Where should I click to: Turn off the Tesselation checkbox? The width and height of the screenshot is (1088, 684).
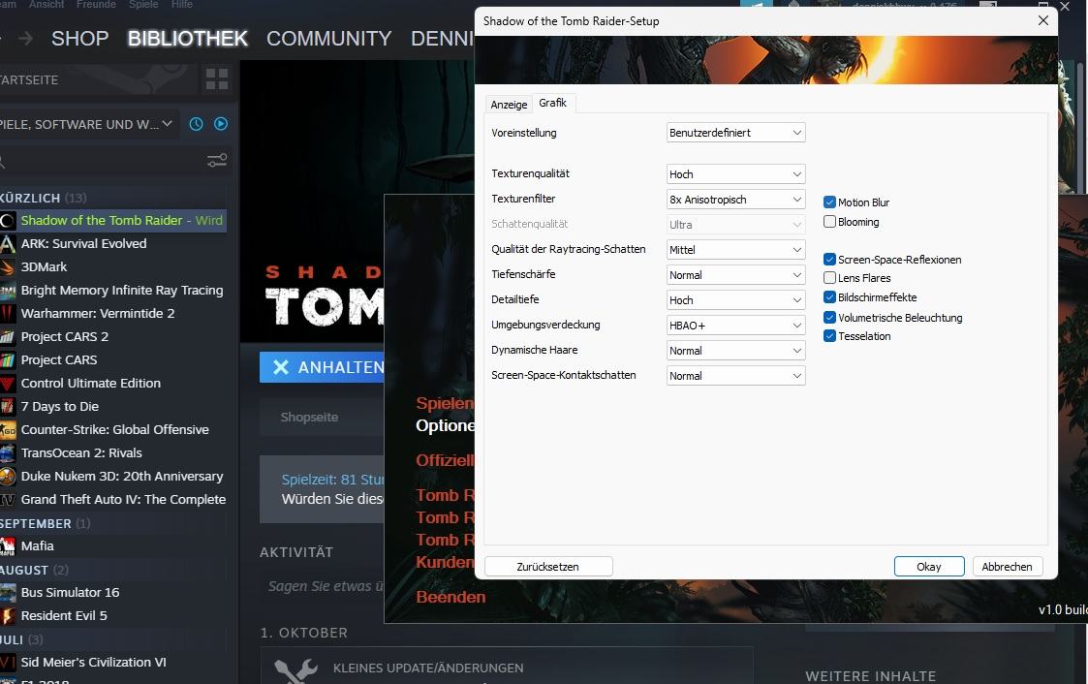[829, 336]
